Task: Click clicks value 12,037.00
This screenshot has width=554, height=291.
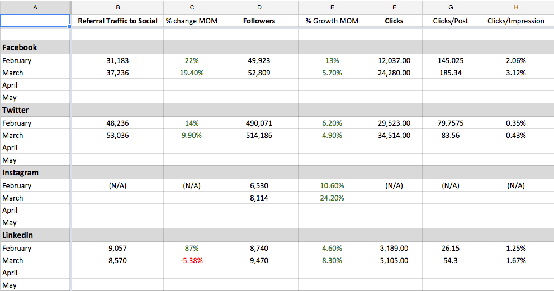Action: pyautogui.click(x=394, y=60)
